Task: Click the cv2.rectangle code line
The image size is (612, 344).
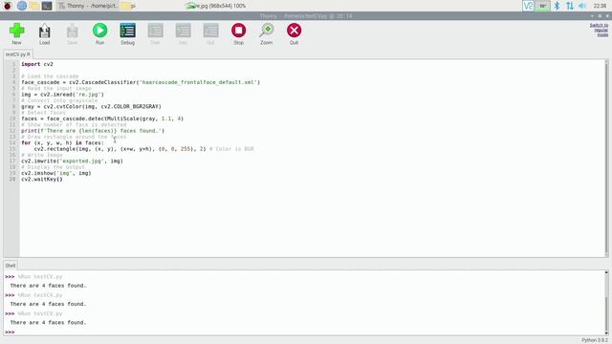Action: 143,149
